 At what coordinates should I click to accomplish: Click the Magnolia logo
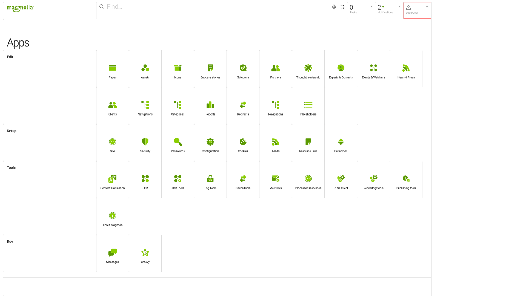pos(20,8)
